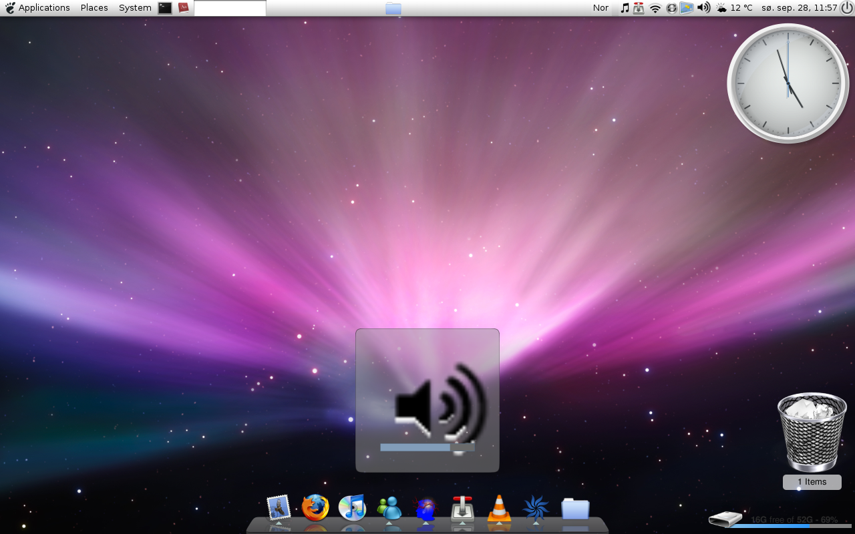Launch the Mail stamp icon in the dock
The image size is (855, 534).
[x=279, y=509]
